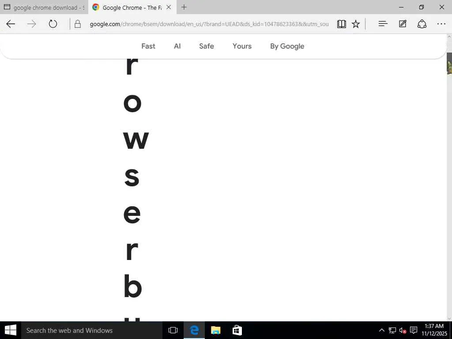Click the network icon in system tray
The width and height of the screenshot is (452, 339).
392,330
